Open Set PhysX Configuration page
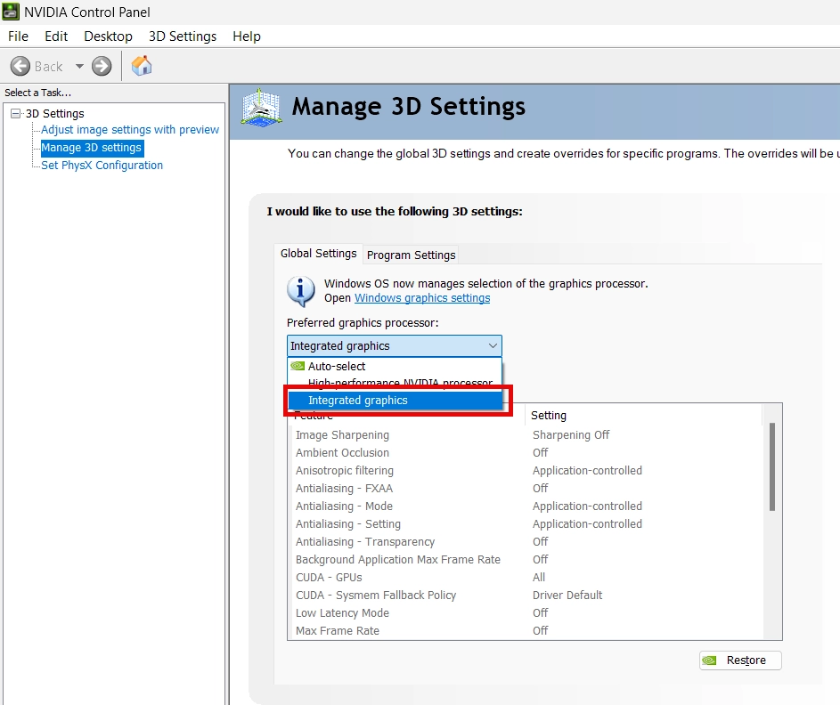 pyautogui.click(x=102, y=166)
